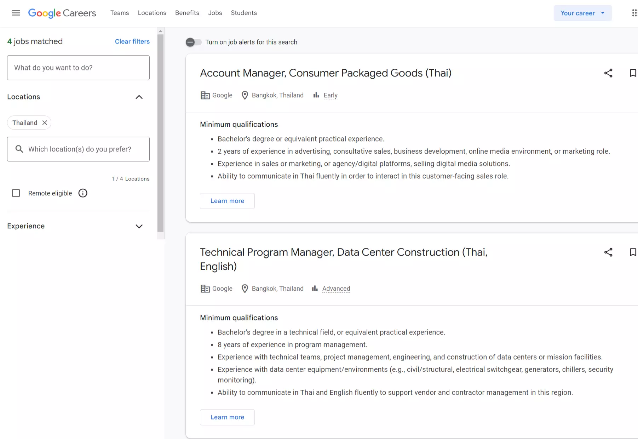Expand the Experience filter section
The height and width of the screenshot is (439, 638).
pyautogui.click(x=139, y=226)
